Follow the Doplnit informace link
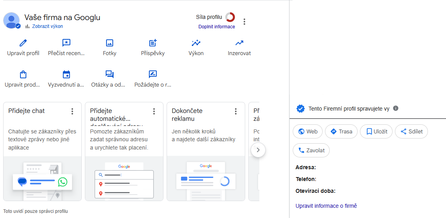This screenshot has height=218, width=446. pos(217,27)
